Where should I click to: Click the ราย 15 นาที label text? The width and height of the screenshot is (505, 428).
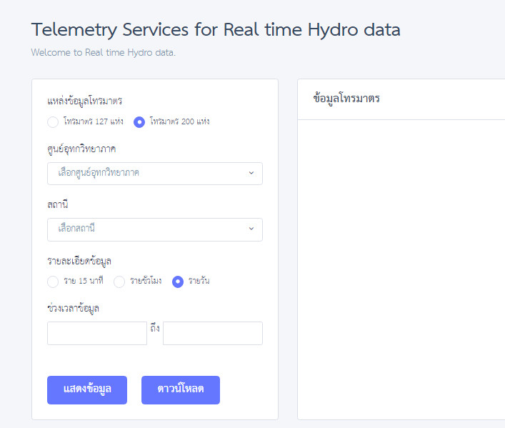84,281
